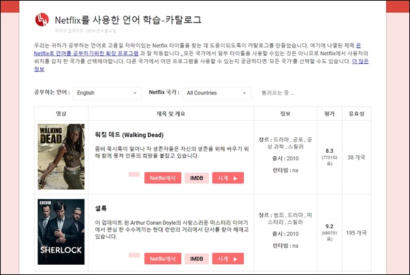
Task: Click the 정보 column header
Action: [x=285, y=113]
